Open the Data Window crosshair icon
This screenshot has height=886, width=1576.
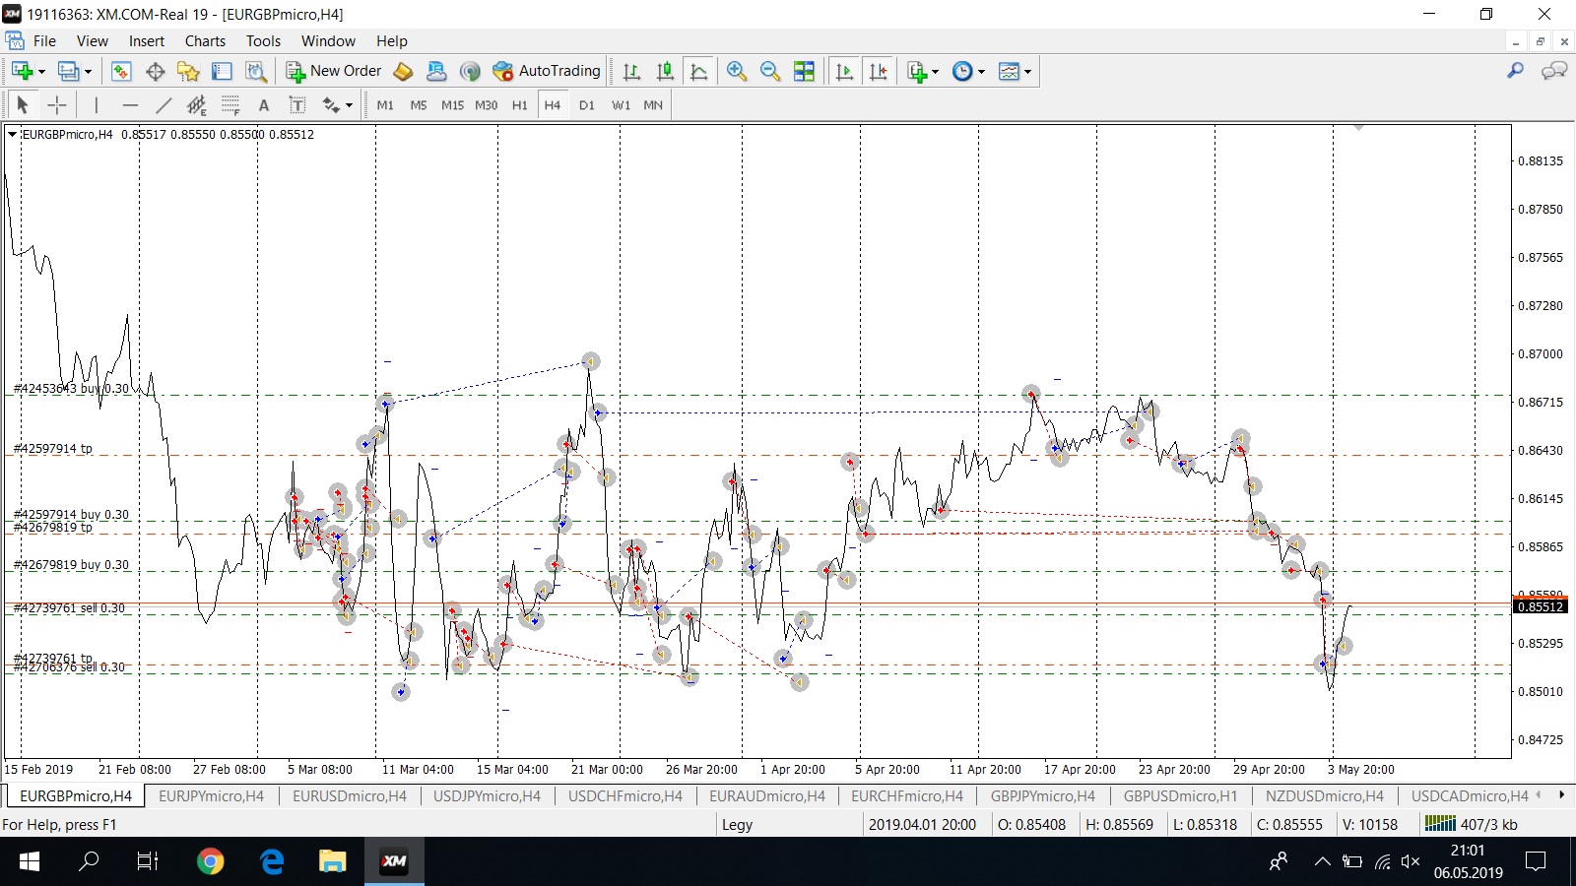155,71
